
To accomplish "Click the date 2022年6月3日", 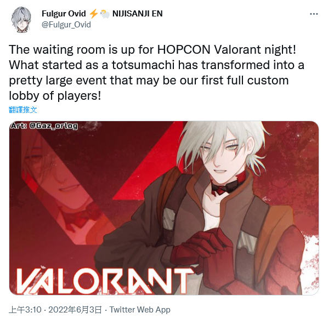I will (75, 310).
